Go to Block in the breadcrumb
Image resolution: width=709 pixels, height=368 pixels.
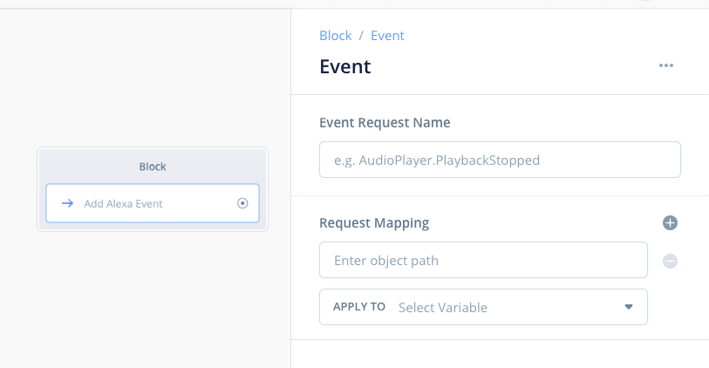(x=336, y=36)
